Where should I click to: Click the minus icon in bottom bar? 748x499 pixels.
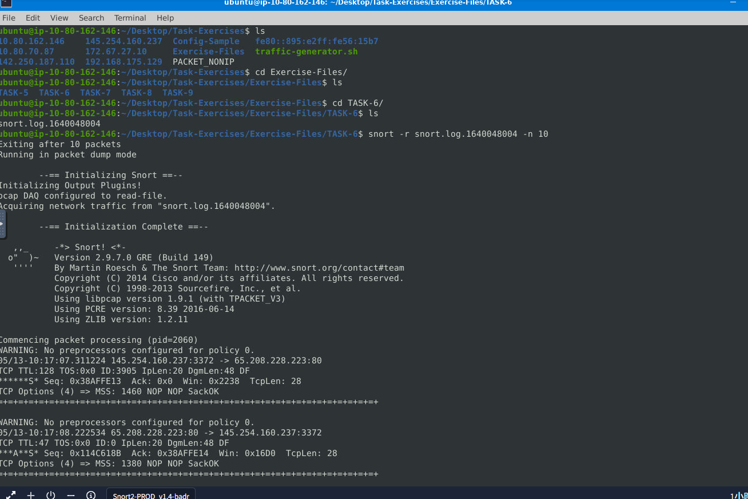point(71,495)
